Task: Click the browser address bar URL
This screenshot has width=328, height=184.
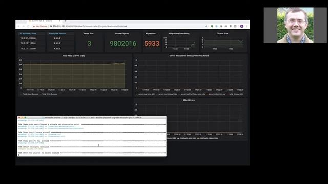Action: click(x=88, y=26)
